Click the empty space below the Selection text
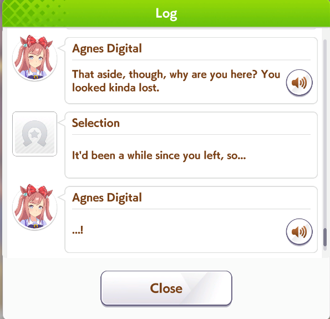Viewport: 330px width, 319px height. tap(191, 170)
